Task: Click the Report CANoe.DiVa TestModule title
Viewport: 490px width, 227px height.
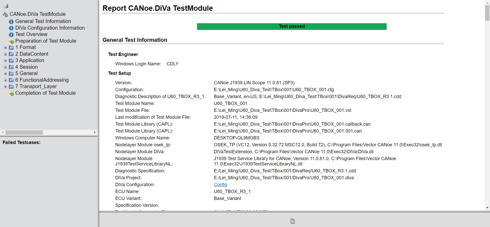Action: tap(158, 8)
